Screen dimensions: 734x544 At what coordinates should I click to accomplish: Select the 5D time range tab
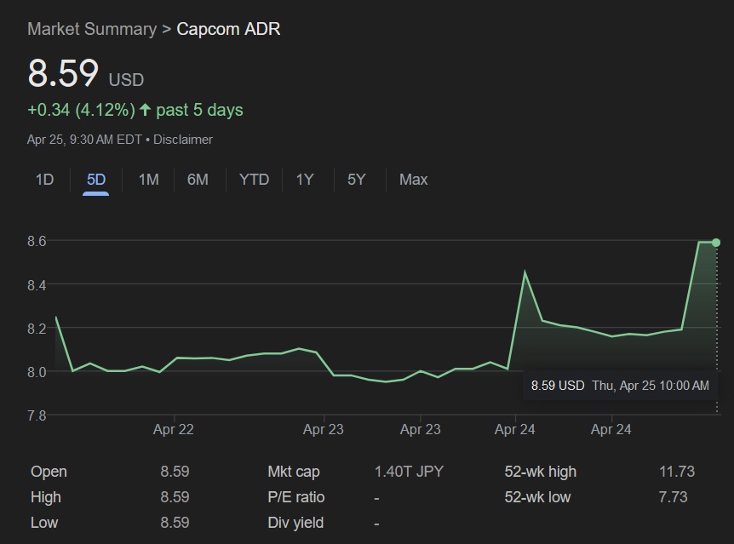click(96, 180)
